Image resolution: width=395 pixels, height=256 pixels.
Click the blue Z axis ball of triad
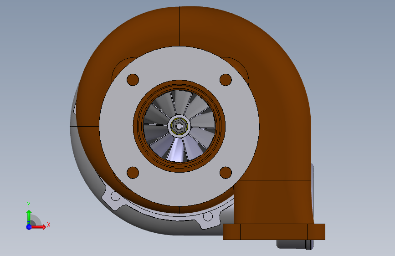tap(29, 227)
